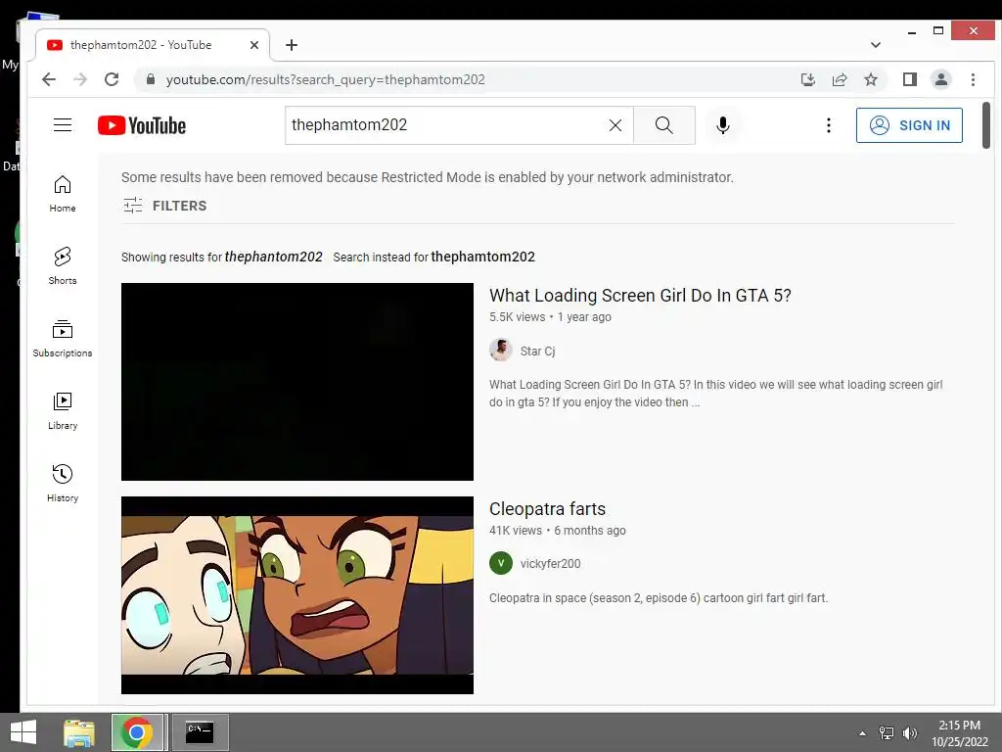Open a new tab with the plus
The image size is (1002, 752).
pos(292,45)
